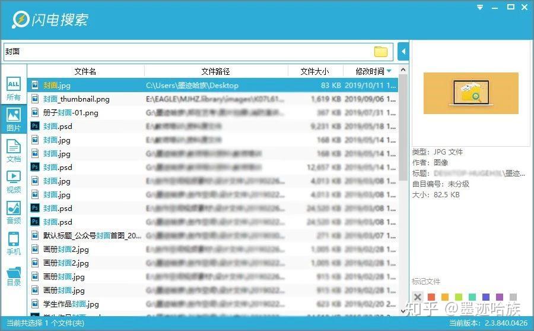The width and height of the screenshot is (534, 331).
Task: Switch to the 图片 pictures category
Action: click(14, 119)
